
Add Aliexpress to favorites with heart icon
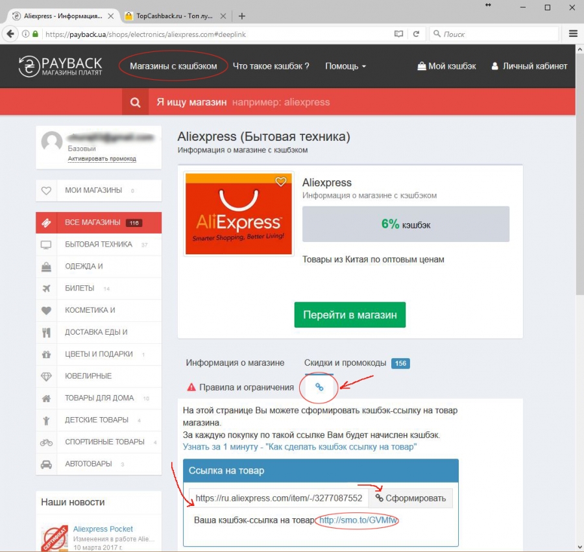[x=281, y=181]
